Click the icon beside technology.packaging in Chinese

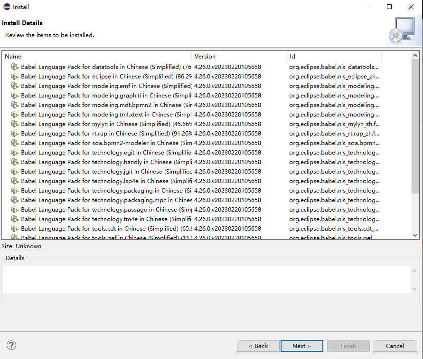click(x=15, y=191)
